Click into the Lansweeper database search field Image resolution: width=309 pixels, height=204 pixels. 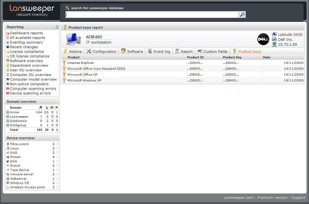coord(152,15)
